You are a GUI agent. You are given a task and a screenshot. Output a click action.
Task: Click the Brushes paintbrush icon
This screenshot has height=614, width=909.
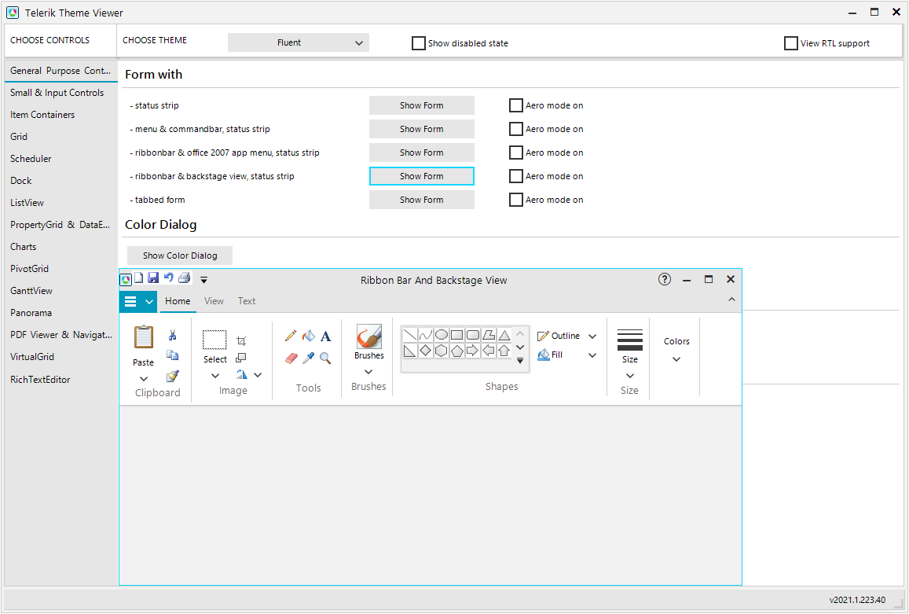point(369,336)
